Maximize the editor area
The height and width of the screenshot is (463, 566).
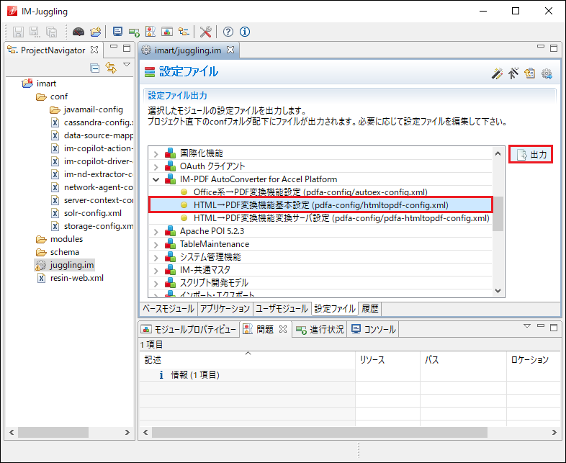pyautogui.click(x=554, y=48)
